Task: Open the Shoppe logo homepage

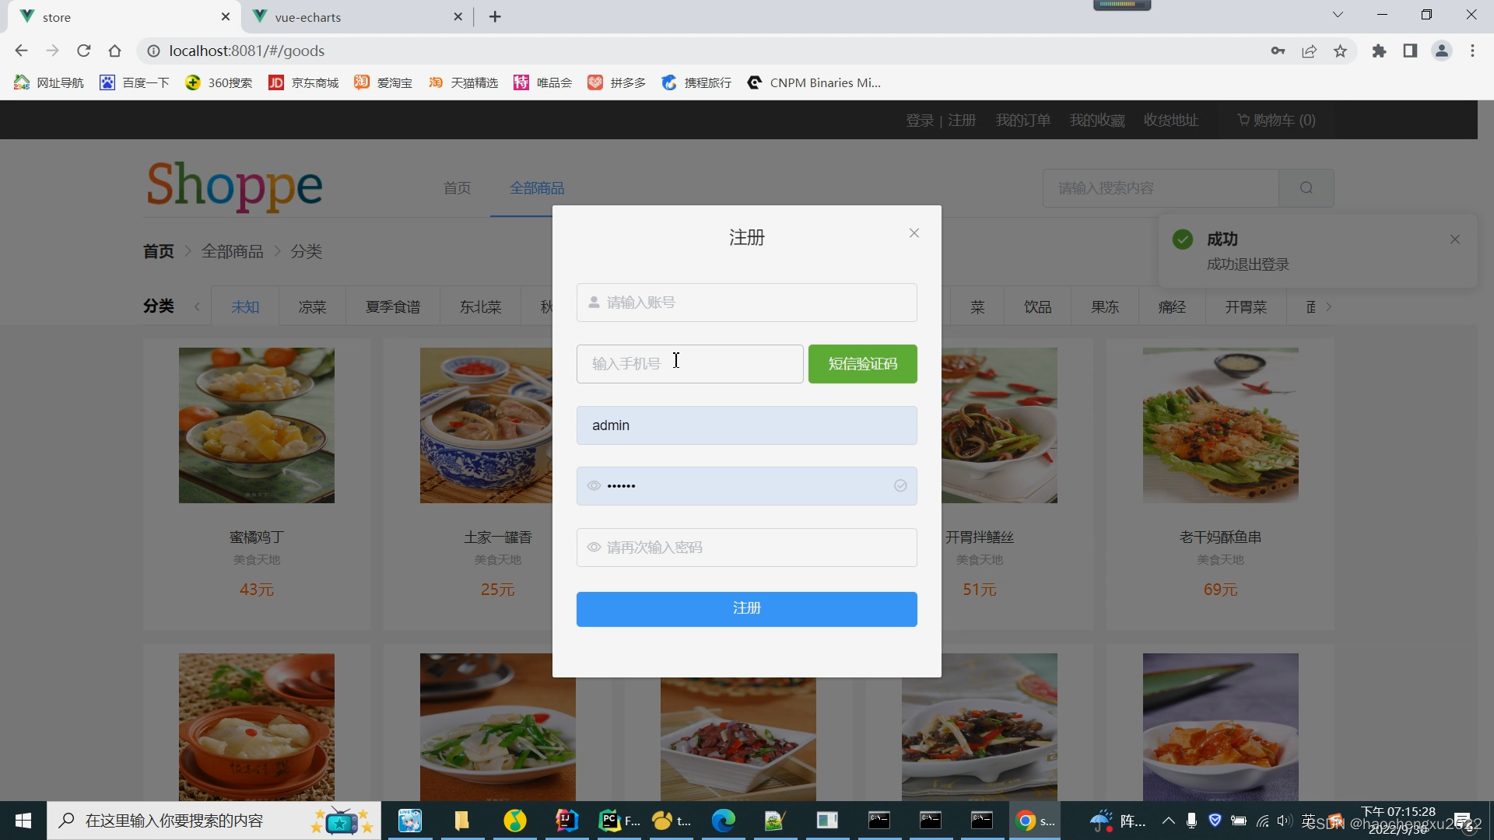Action: pos(233,187)
